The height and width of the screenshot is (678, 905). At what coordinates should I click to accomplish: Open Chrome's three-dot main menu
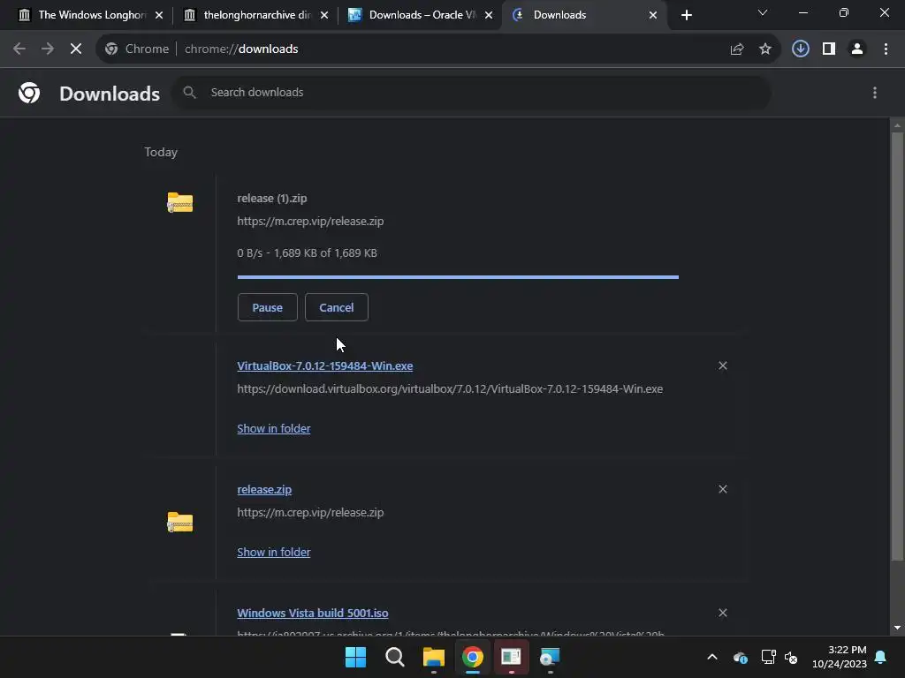[x=886, y=49]
